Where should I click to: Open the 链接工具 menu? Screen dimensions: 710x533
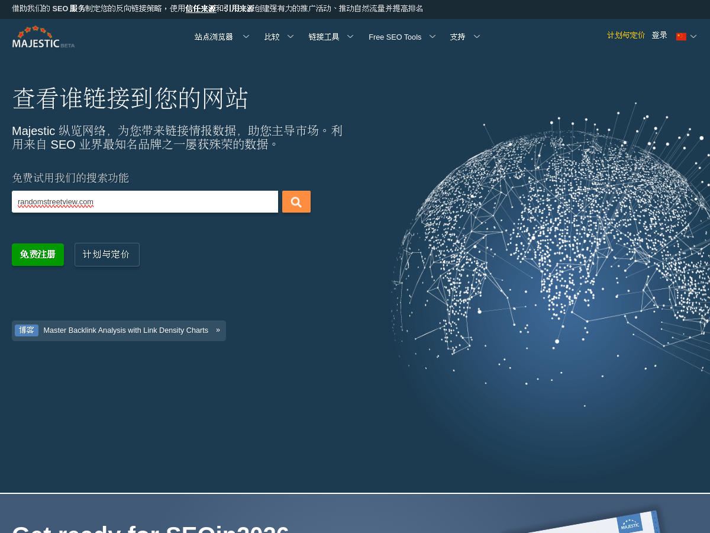(x=324, y=37)
